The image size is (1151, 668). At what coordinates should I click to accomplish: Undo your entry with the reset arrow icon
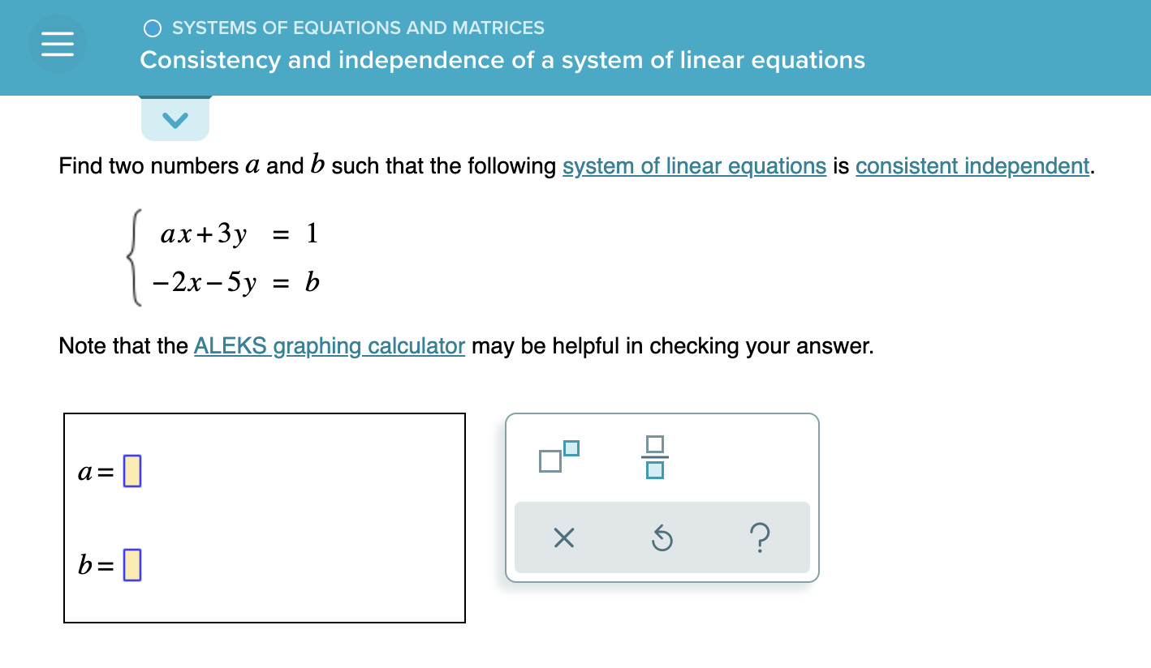point(662,537)
